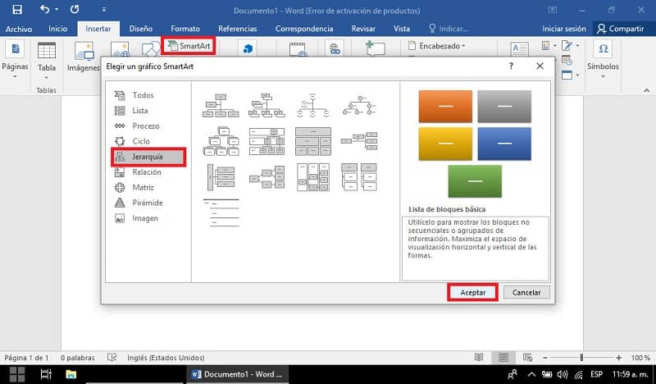Select the Insertar ribbon tab
Screen dimensions: 656x384
coord(98,29)
